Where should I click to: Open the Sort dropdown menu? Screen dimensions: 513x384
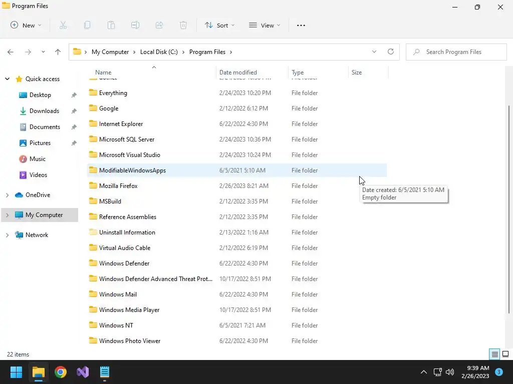tap(219, 25)
